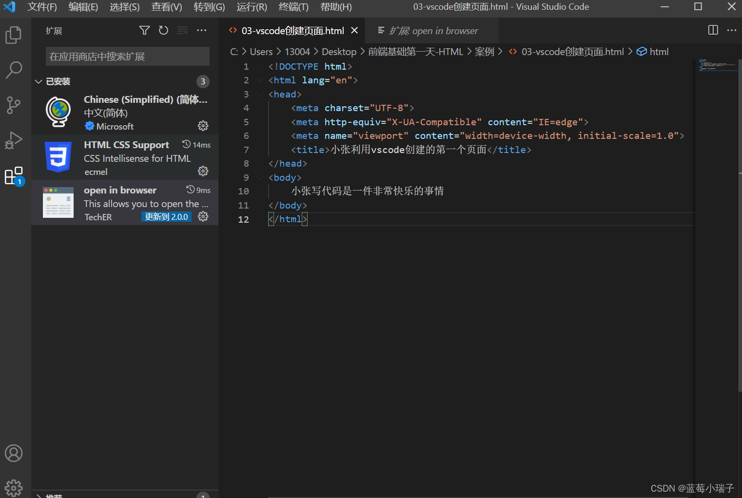The width and height of the screenshot is (742, 498).
Task: Open the Accounts icon in activity bar
Action: (x=14, y=453)
